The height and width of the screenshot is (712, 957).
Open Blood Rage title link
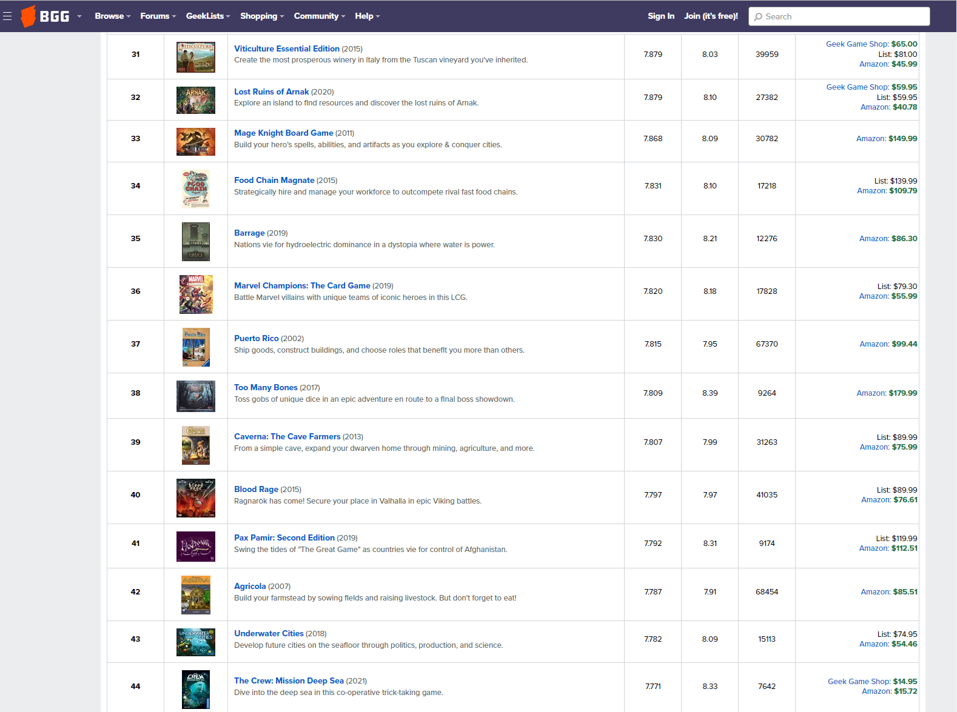pyautogui.click(x=257, y=489)
